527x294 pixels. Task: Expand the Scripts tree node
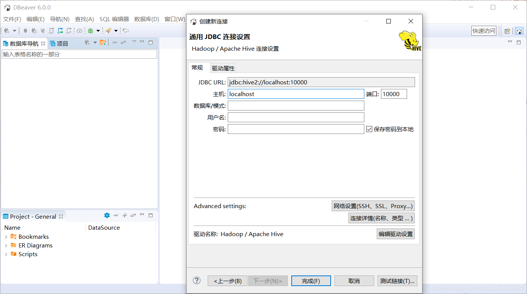[x=6, y=254]
